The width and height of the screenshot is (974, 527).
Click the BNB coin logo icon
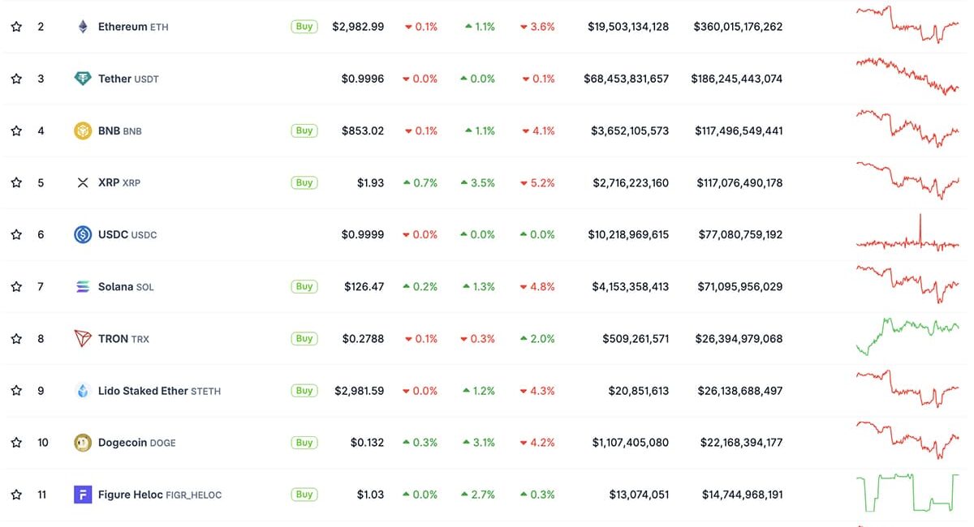(82, 131)
